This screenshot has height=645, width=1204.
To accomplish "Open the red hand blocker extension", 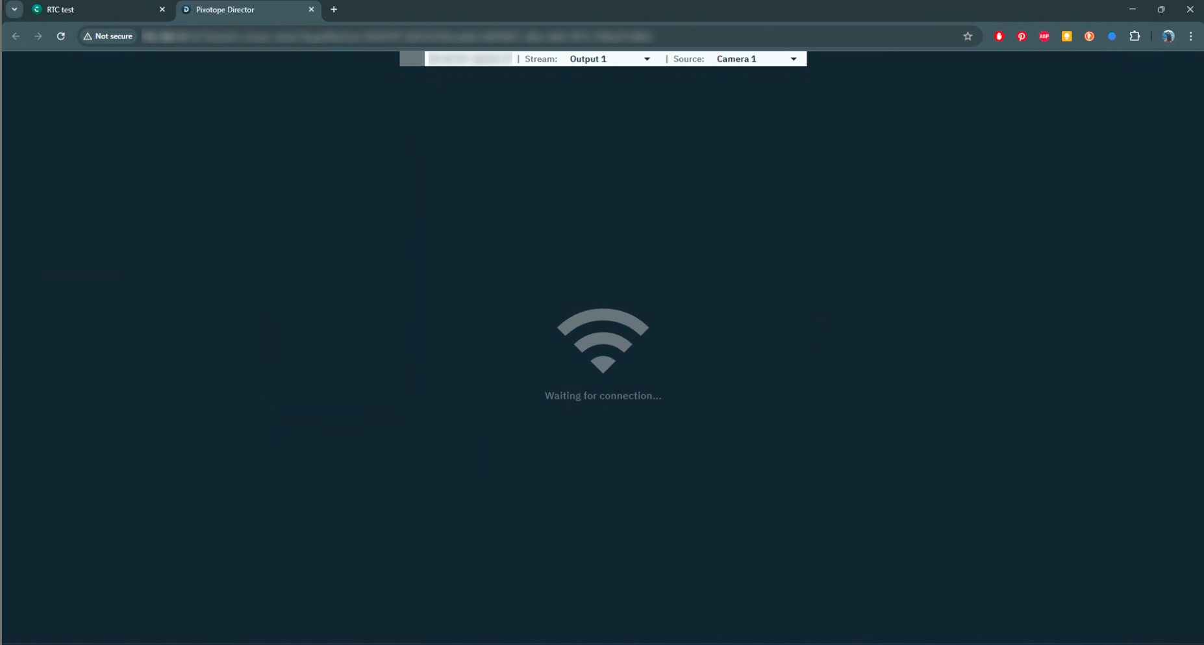I will click(x=999, y=36).
